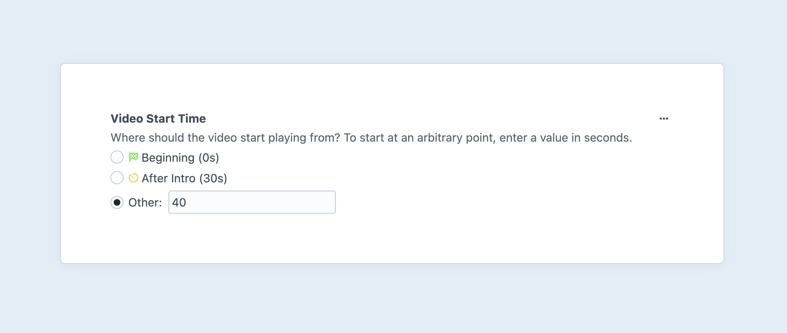787x333 pixels.
Task: Click the Beginning (0s) label text
Action: [x=180, y=157]
